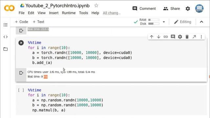Open the Help menu

(95, 13)
